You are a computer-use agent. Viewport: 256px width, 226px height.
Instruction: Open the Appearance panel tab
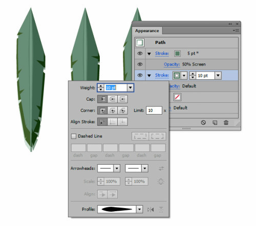coord(147,31)
